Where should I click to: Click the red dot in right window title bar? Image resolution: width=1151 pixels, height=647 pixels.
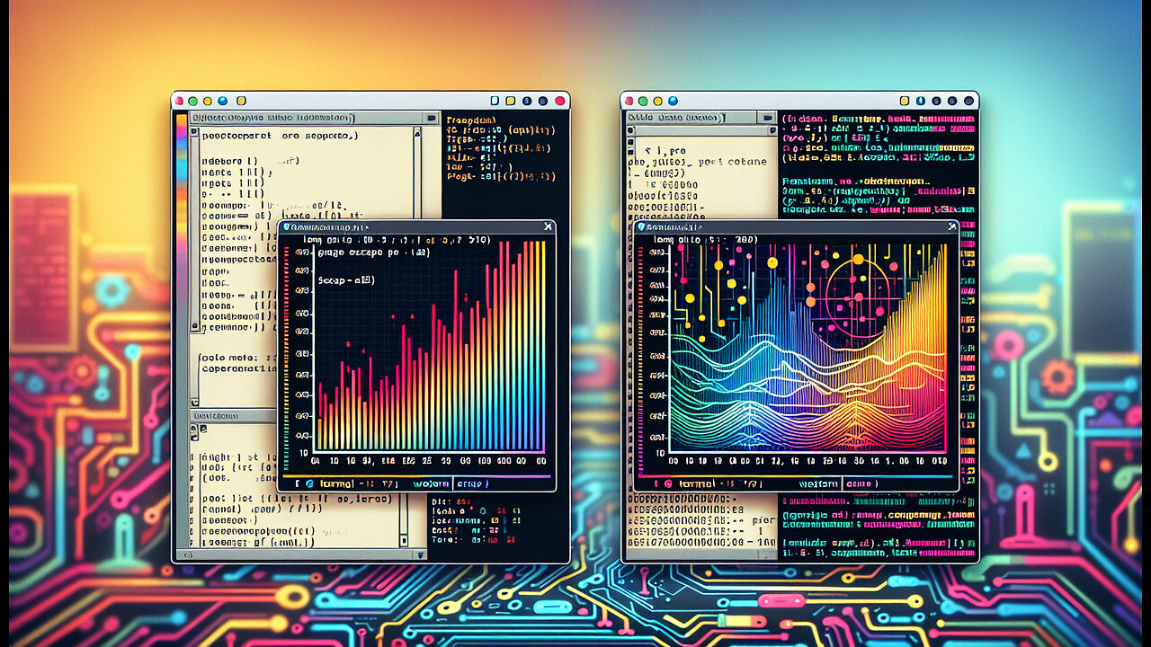point(629,101)
